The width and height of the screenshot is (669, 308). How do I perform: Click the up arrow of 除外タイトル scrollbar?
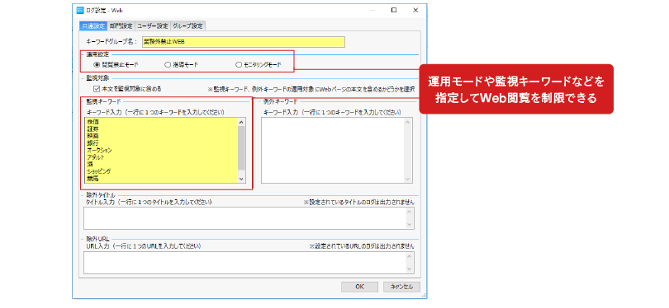pyautogui.click(x=410, y=212)
